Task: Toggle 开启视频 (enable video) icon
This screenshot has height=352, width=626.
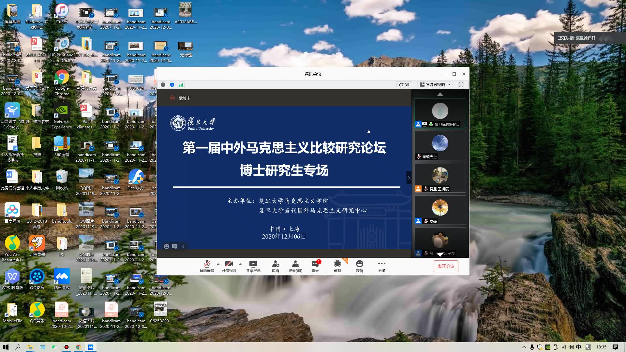Action: tap(228, 266)
